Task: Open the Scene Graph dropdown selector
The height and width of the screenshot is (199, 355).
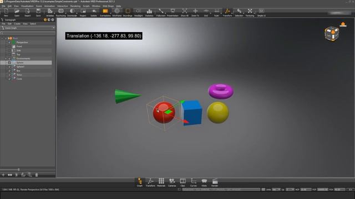Action: point(28,28)
